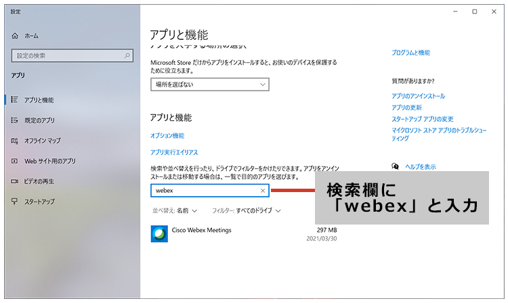Click the オフライン マップ map icon
508x303 pixels.
[x=14, y=141]
